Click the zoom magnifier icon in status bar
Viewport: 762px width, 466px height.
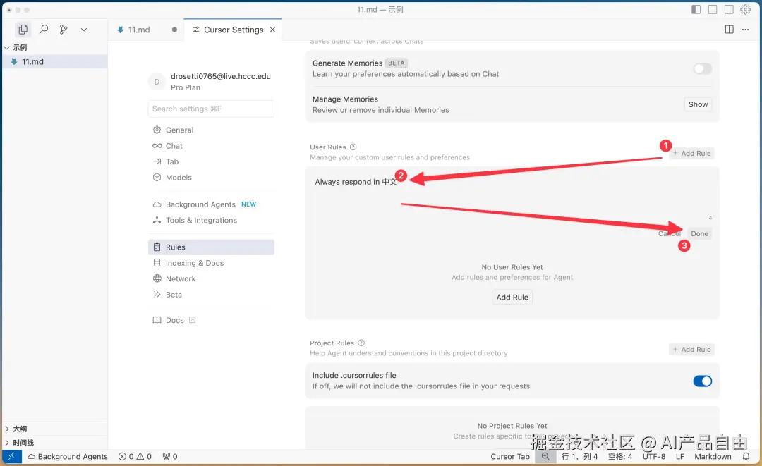click(545, 456)
